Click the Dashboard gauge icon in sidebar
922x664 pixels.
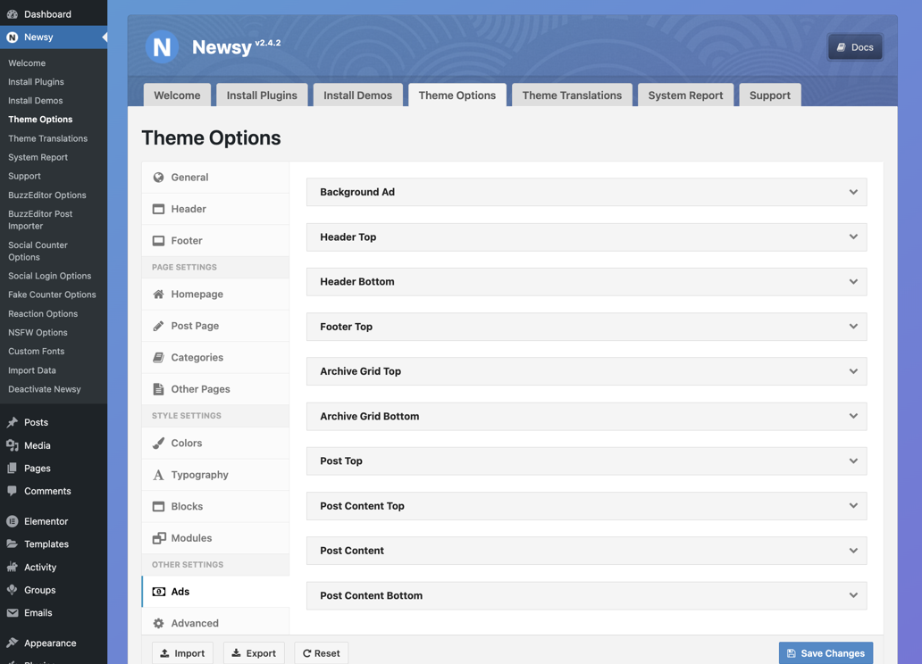pyautogui.click(x=13, y=14)
